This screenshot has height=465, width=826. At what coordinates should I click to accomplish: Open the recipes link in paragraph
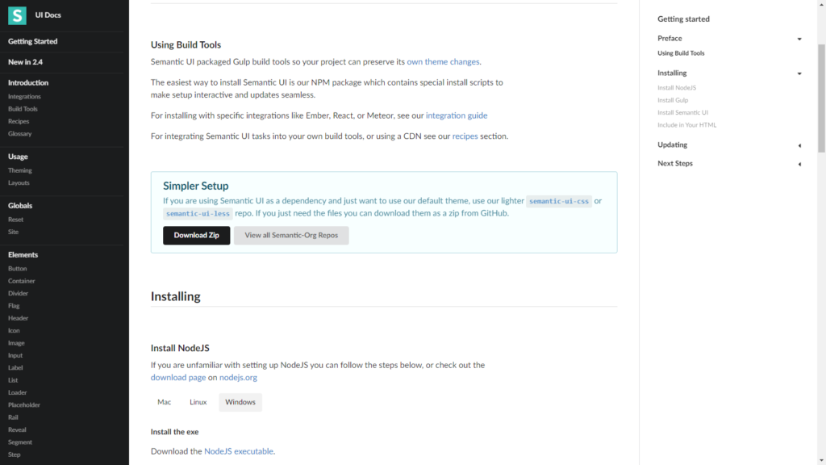(x=465, y=136)
